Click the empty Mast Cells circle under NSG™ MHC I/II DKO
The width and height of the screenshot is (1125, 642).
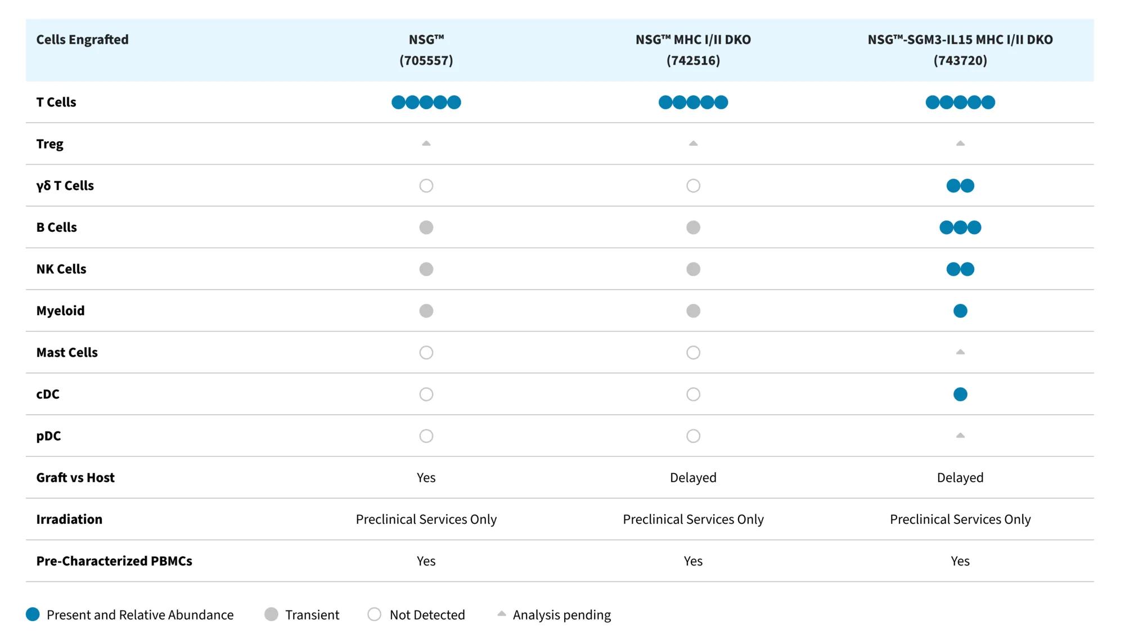(x=693, y=352)
